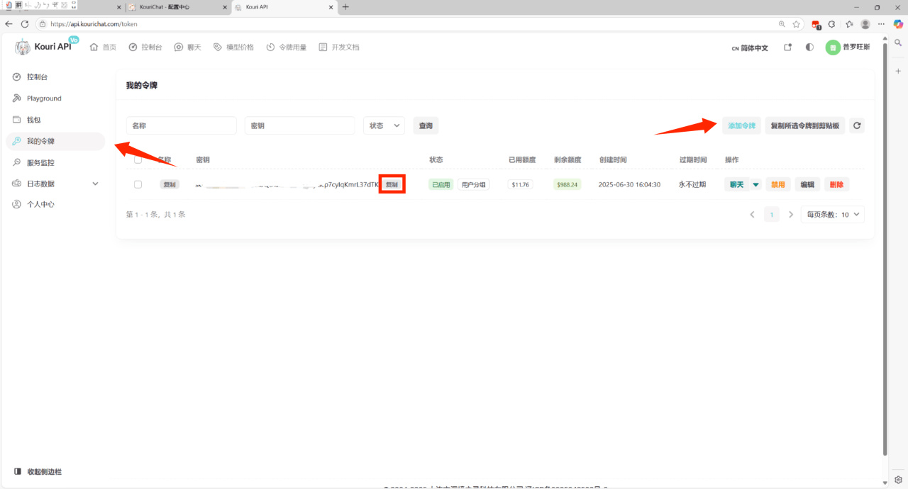This screenshot has width=908, height=489.
Task: Open a new browser tab with plus
Action: [345, 7]
